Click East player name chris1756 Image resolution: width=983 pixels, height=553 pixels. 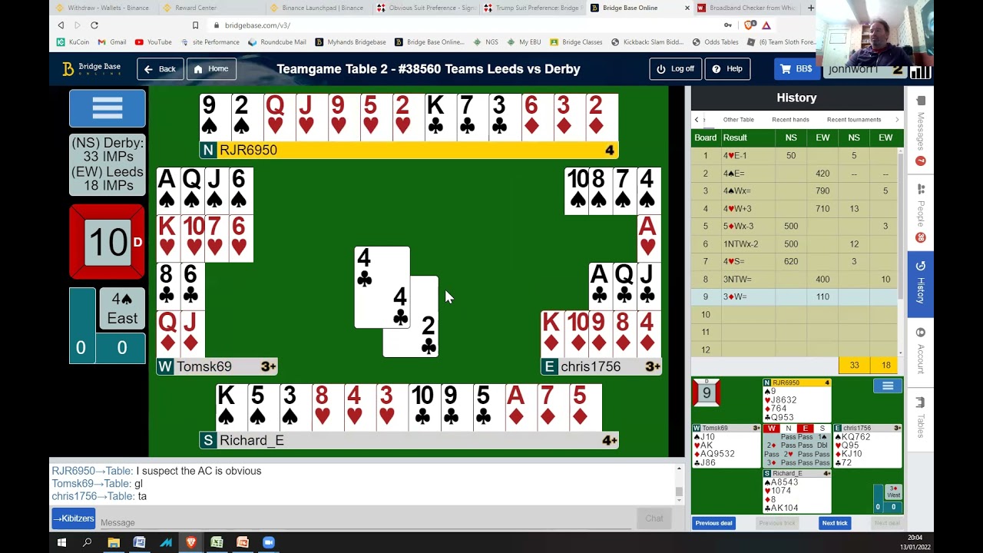[x=590, y=366]
